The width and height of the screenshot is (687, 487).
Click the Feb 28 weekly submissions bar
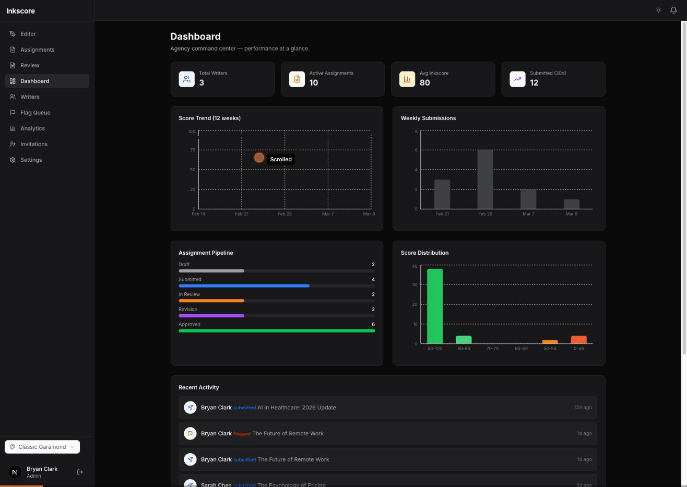pyautogui.click(x=485, y=180)
